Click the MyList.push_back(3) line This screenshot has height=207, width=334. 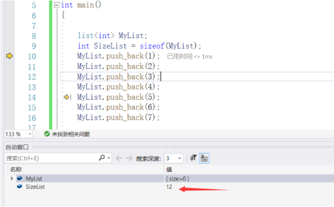point(119,77)
